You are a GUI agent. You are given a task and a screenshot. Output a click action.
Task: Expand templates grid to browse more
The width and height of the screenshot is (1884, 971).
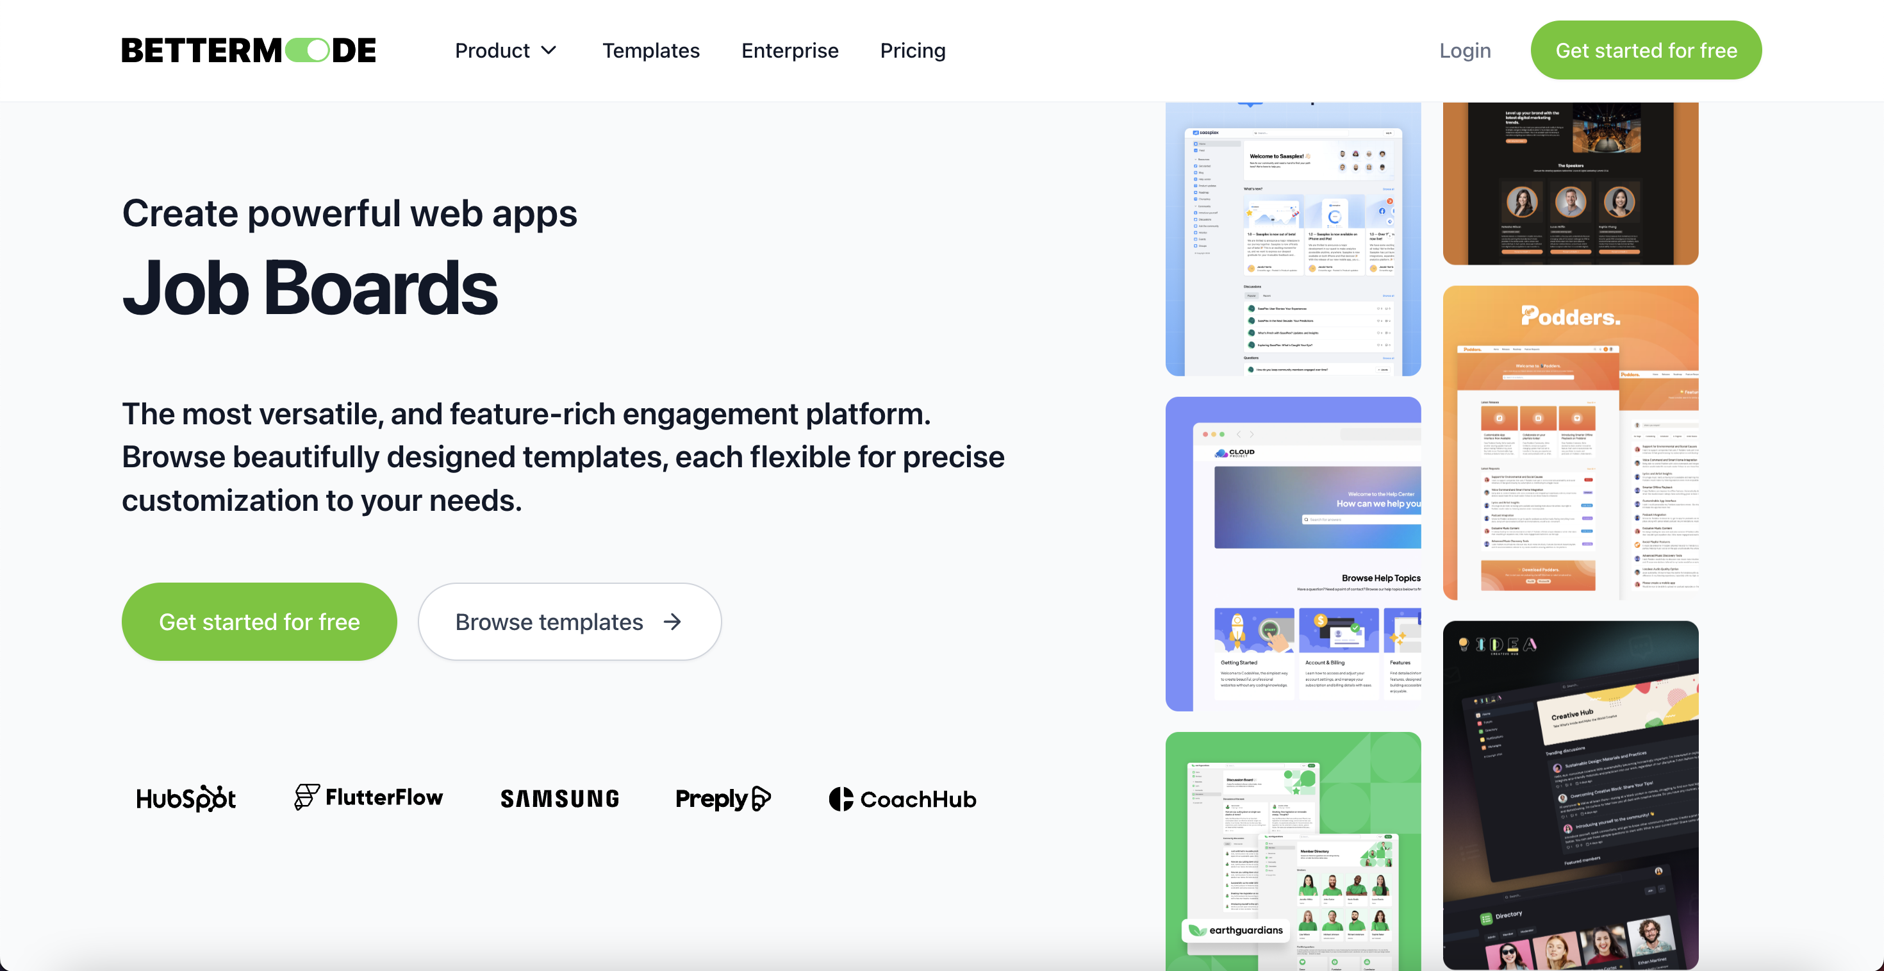(570, 620)
